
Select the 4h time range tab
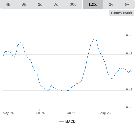pyautogui.click(x=8, y=4)
